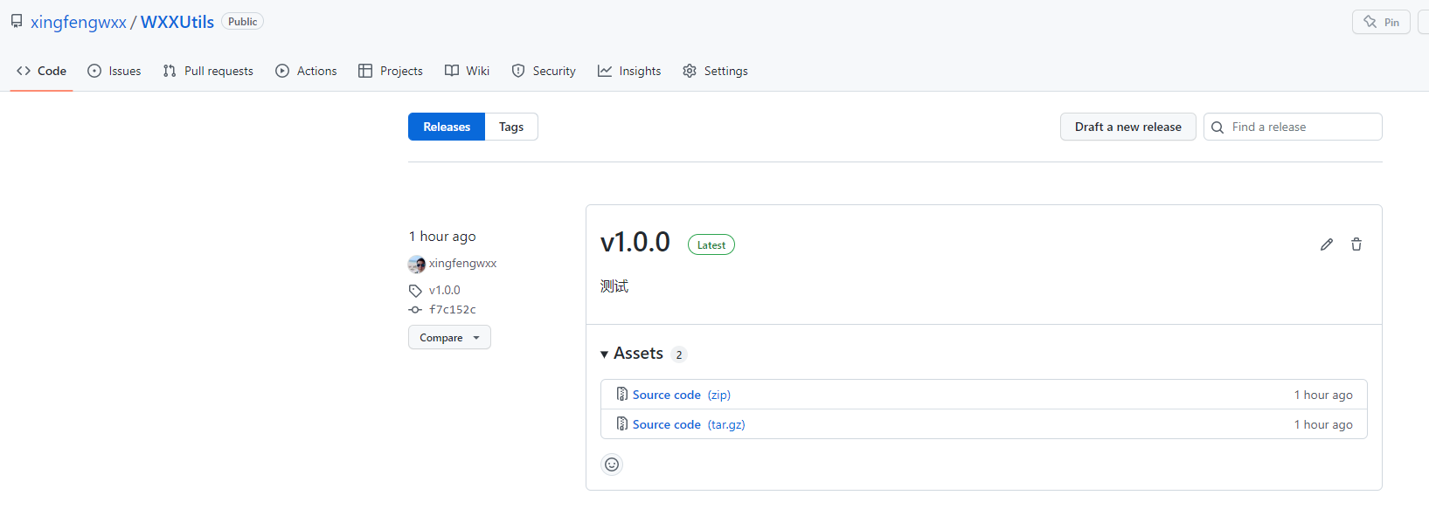The height and width of the screenshot is (509, 1429).
Task: Open the Wiki tab
Action: [x=467, y=71]
